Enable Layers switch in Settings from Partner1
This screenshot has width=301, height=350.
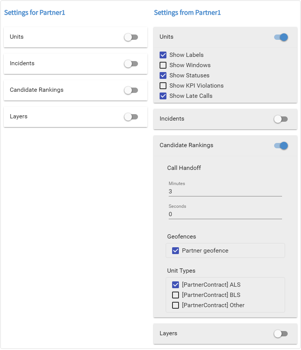pos(281,334)
